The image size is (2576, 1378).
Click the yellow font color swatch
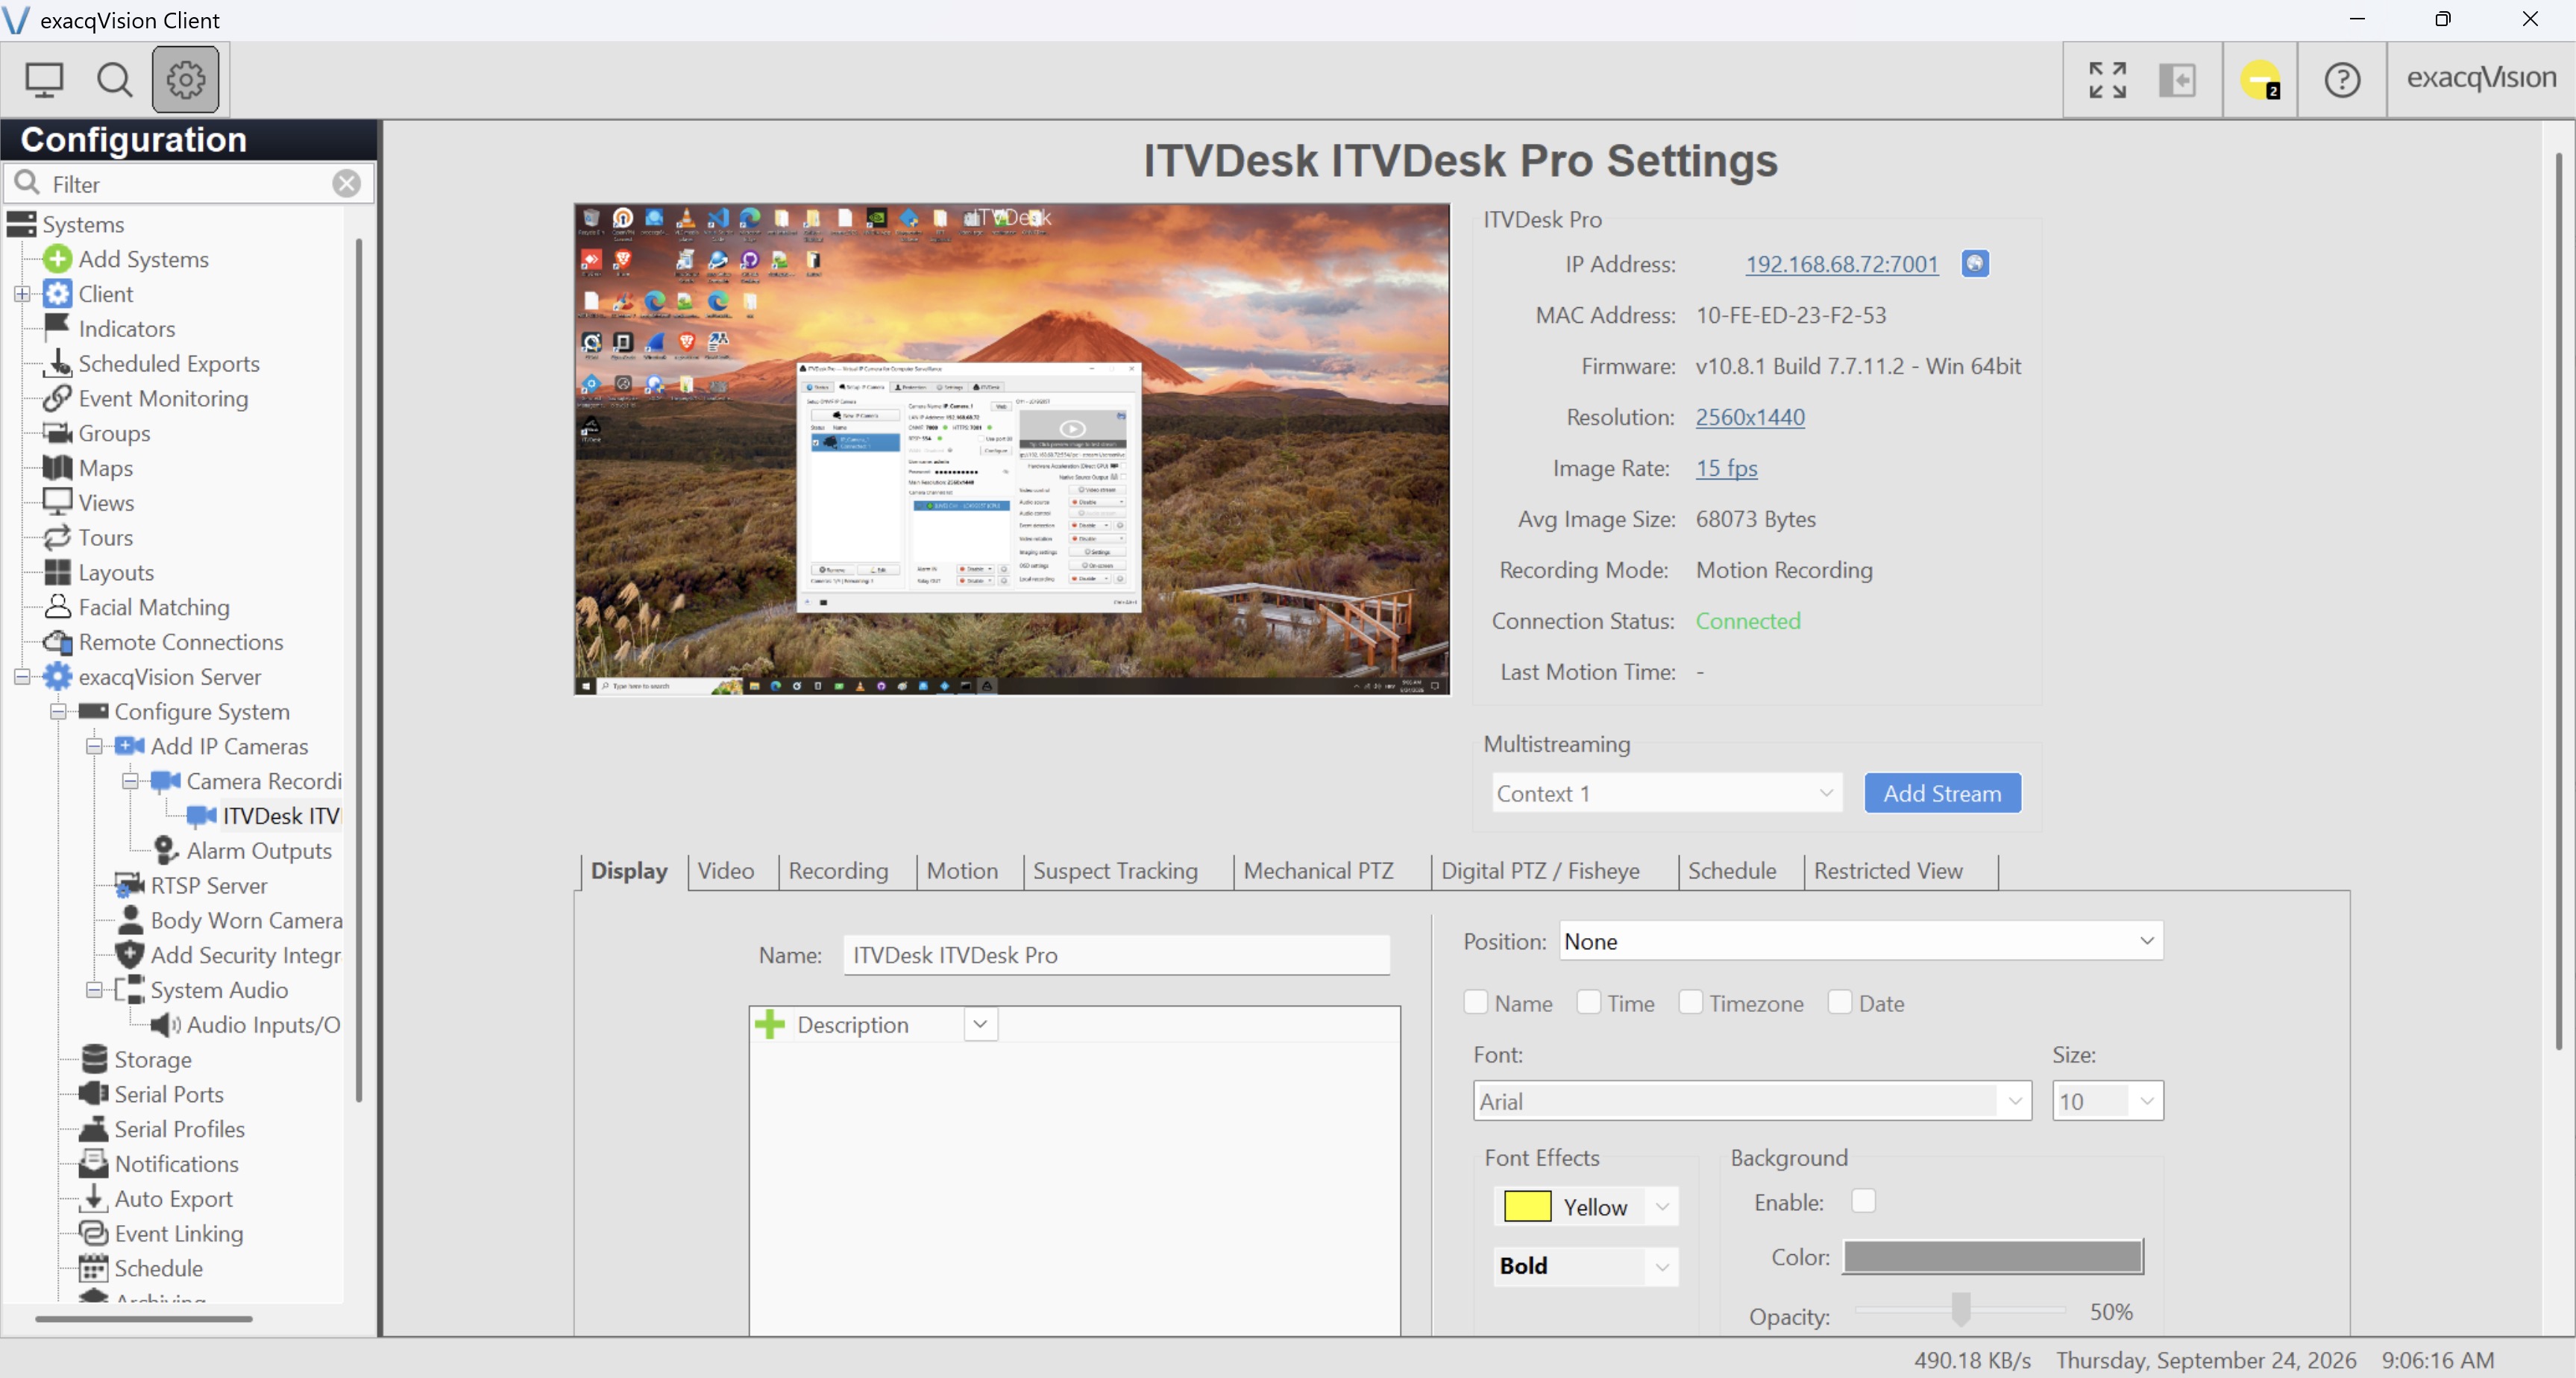click(1527, 1207)
